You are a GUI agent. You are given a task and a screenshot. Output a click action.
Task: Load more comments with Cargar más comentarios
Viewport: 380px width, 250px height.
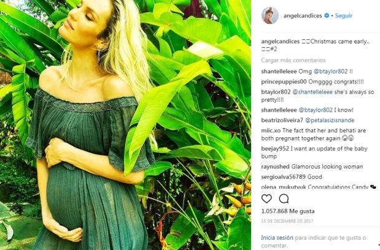(293, 60)
